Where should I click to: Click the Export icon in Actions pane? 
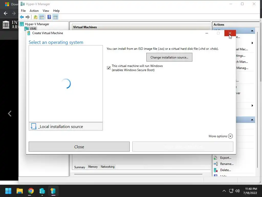(x=215, y=158)
